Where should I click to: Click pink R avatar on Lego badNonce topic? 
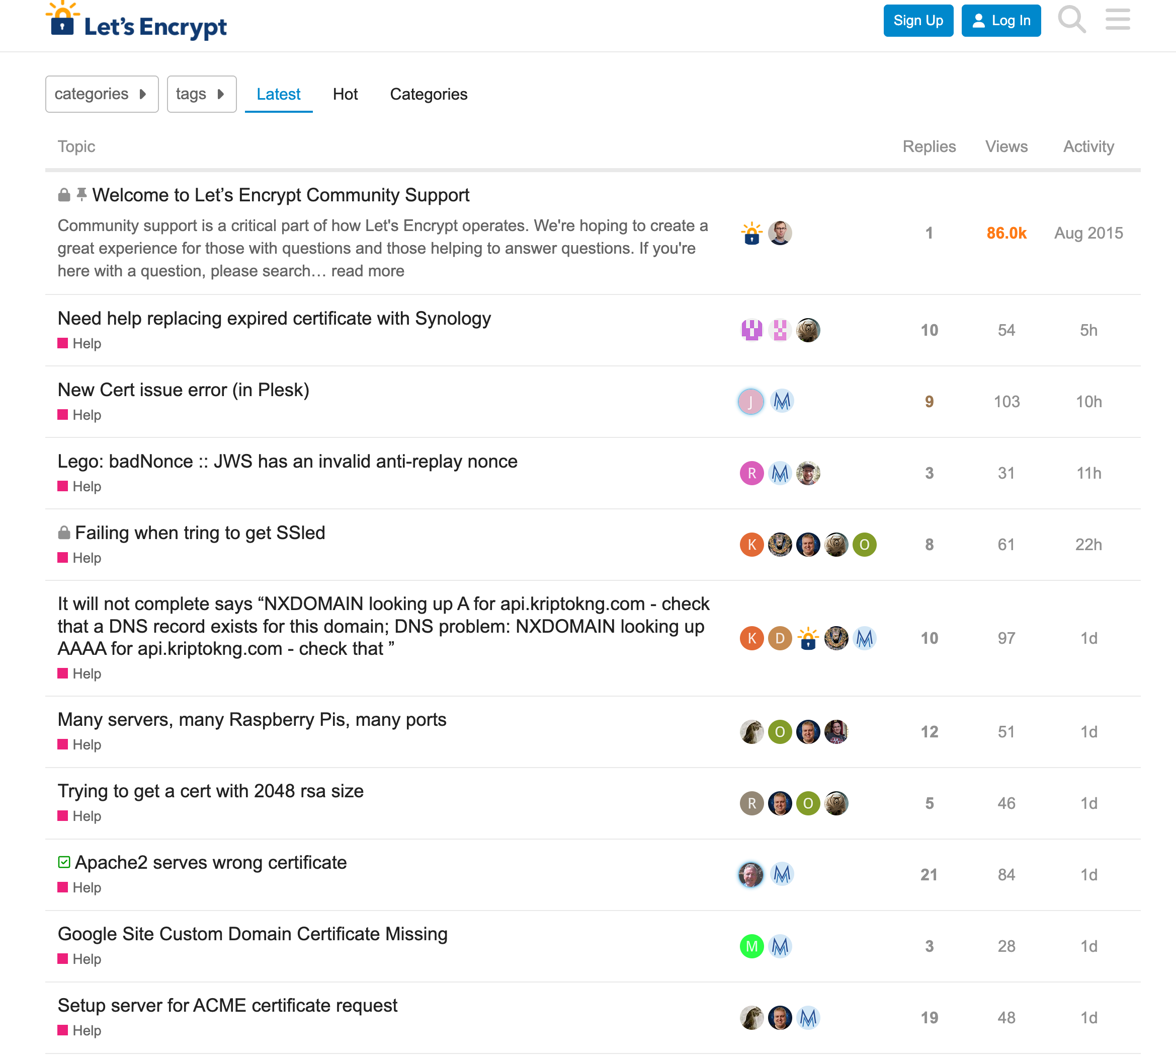pos(751,474)
